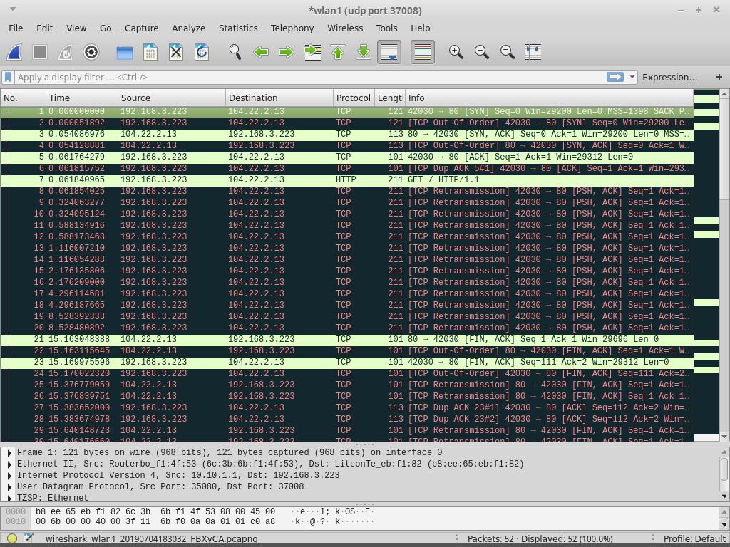Zoom out the main window text

click(481, 52)
